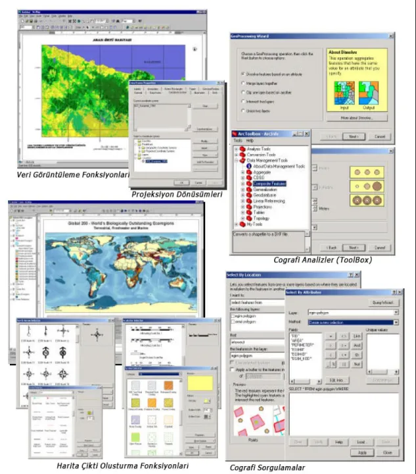Check the egim polygon layer in Select By Location
The image size is (416, 474).
[x=233, y=315]
